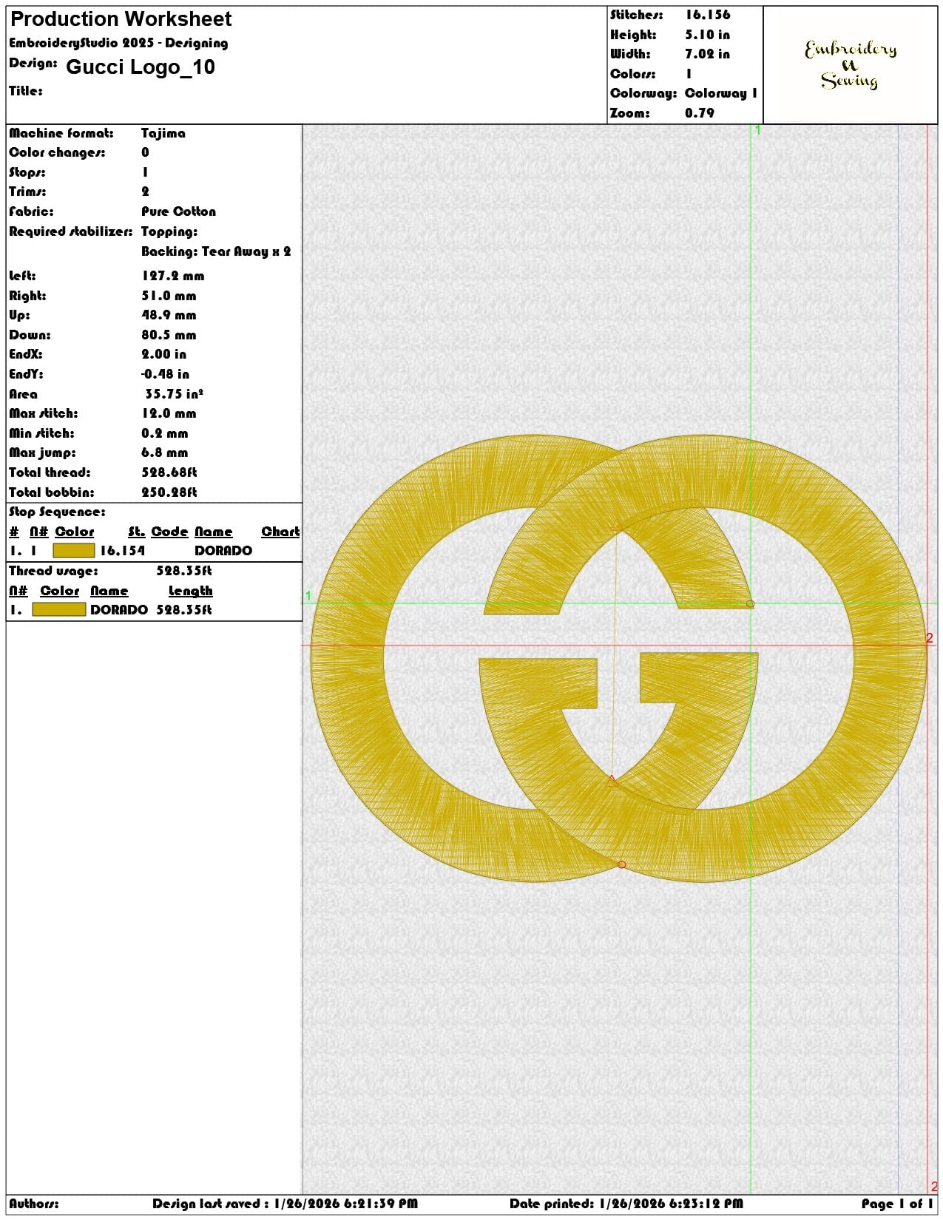Image resolution: width=943 pixels, height=1220 pixels.
Task: Click the Area value 35.75 in²
Action: [175, 394]
